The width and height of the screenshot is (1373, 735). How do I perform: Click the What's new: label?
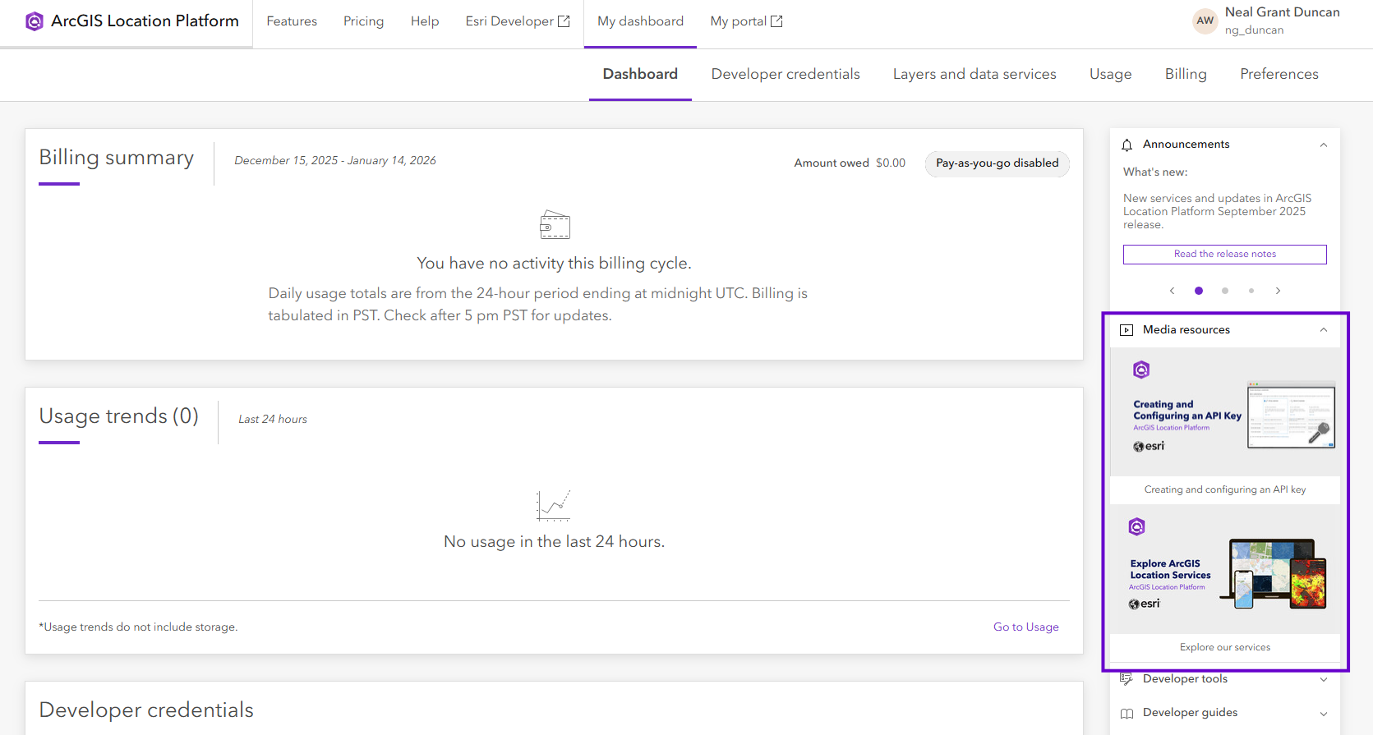(x=1155, y=172)
